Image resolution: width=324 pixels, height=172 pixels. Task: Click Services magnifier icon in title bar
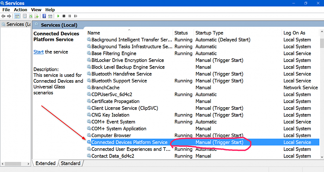pyautogui.click(x=2, y=3)
